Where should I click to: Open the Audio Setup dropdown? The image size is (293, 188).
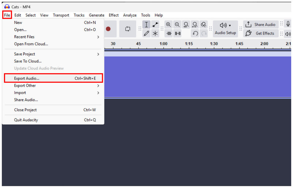pyautogui.click(x=225, y=29)
